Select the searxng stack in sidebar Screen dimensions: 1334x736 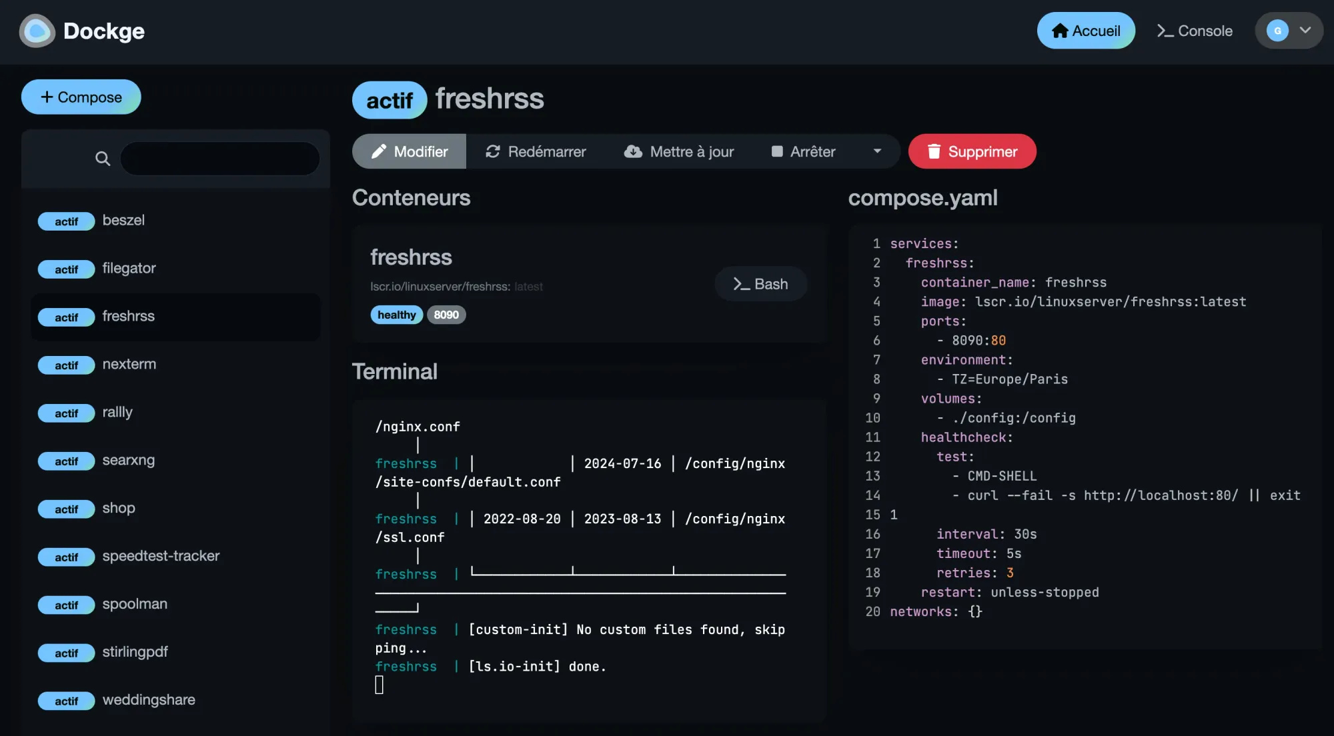click(128, 460)
